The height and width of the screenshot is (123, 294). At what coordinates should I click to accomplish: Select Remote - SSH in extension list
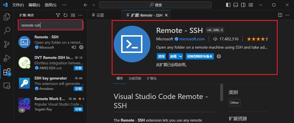click(51, 42)
